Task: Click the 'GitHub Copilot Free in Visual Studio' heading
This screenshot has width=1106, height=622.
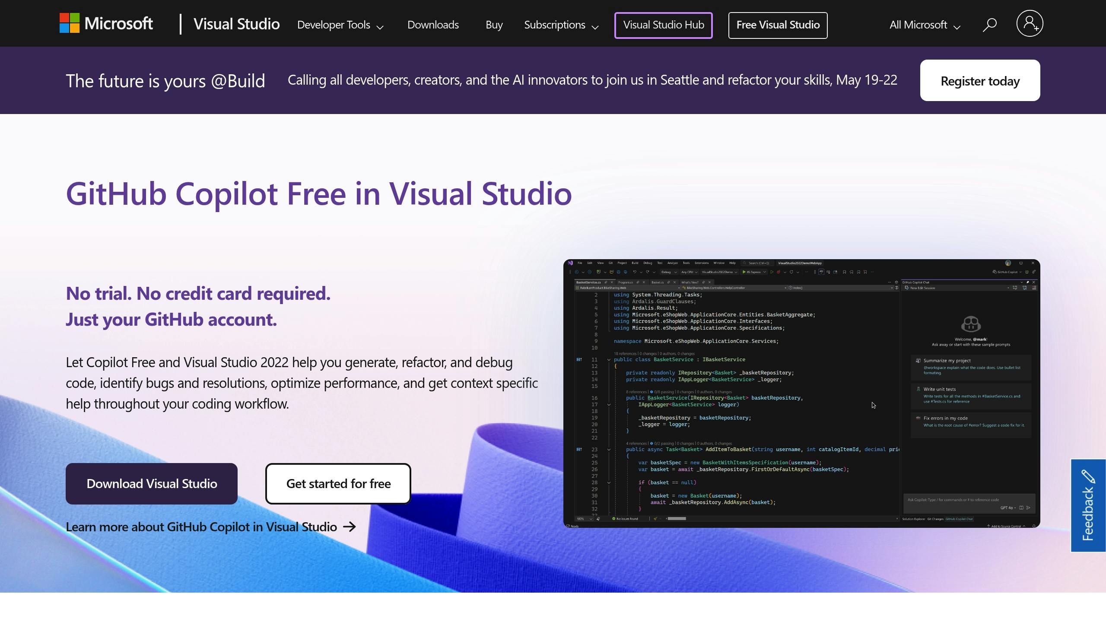Action: 319,194
